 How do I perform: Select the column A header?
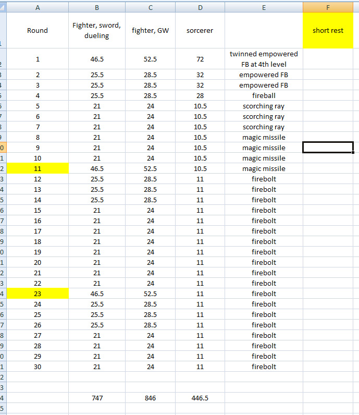coord(38,7)
